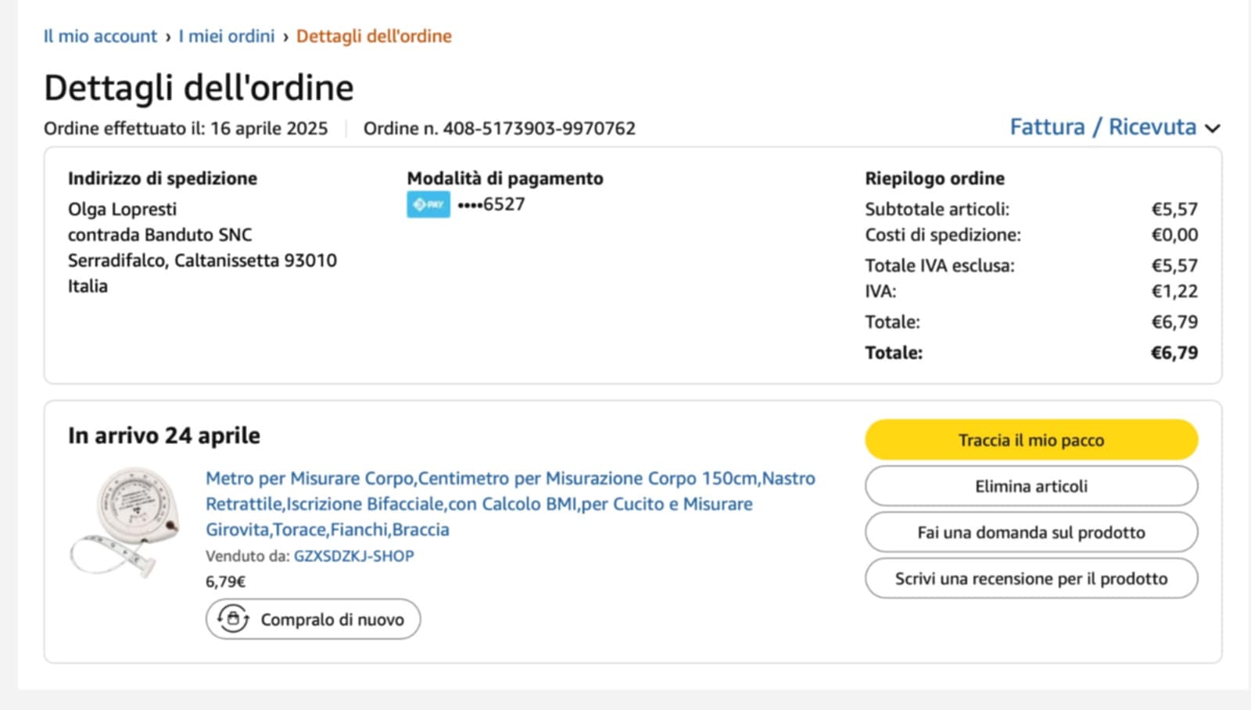Open the Fattura / Ricevuta dropdown
Image resolution: width=1251 pixels, height=710 pixels.
1102,127
